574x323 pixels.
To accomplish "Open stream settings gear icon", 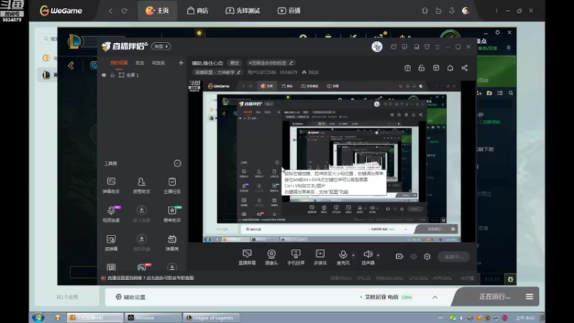I will (x=427, y=257).
